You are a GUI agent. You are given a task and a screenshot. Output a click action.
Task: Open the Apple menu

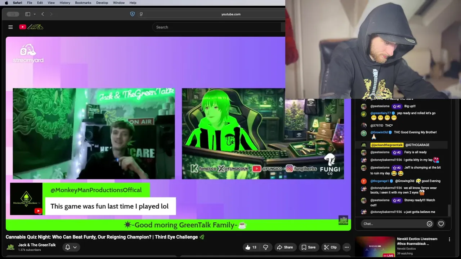6,3
